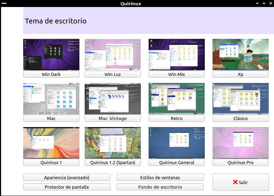The height and width of the screenshot is (196, 274).
Task: Click the Clásico theme preview thumbnail
Action: coord(241,99)
